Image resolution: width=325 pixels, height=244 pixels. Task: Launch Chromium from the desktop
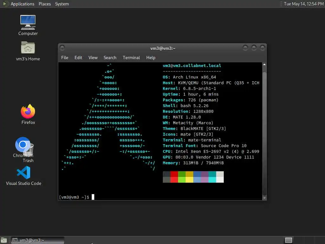[22, 145]
